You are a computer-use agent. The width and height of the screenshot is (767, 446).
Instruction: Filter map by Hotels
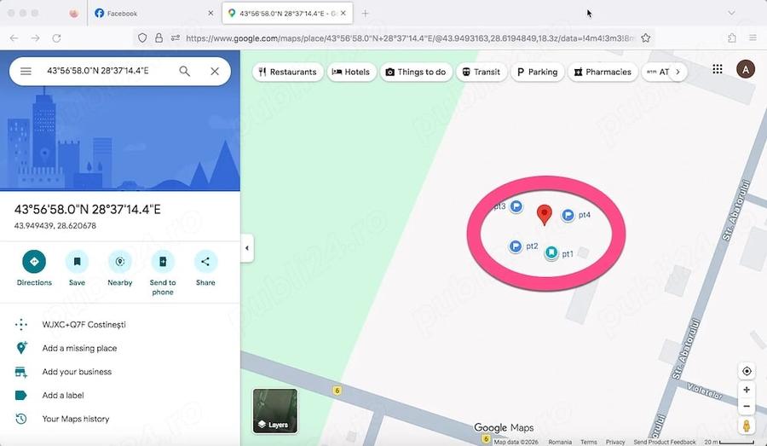pyautogui.click(x=351, y=72)
